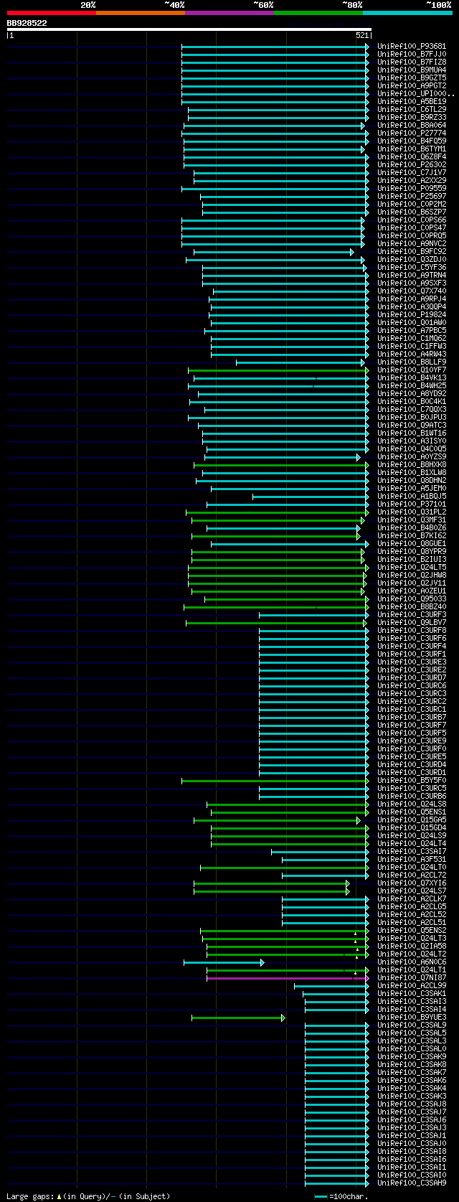Image resolution: width=459 pixels, height=1202 pixels.
Task: Open hit UniRef100_B7FJJ0
Action: pyautogui.click(x=412, y=55)
